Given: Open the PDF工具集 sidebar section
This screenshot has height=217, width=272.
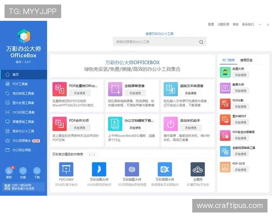Looking at the screenshot, I should click(24, 84).
